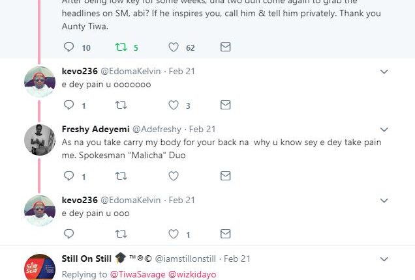Screen dimensions: 415x280
Task: Retweet the top tweet with 5 retweets
Action: (121, 47)
